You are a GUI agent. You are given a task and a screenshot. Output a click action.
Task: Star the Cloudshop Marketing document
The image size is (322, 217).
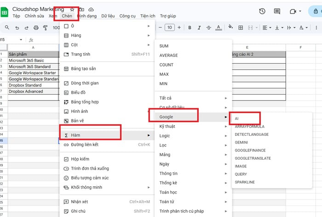click(72, 9)
